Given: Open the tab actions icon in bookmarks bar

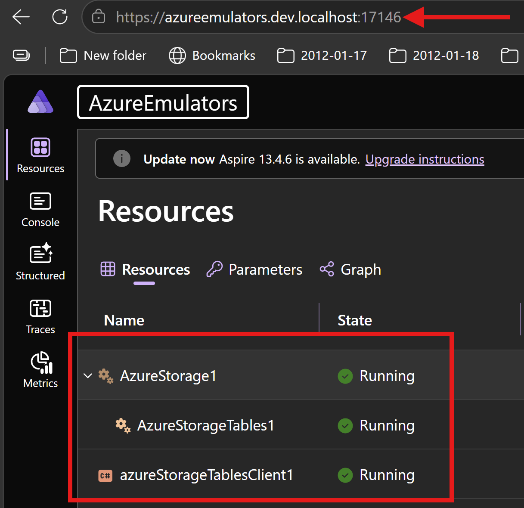Looking at the screenshot, I should click(x=22, y=55).
